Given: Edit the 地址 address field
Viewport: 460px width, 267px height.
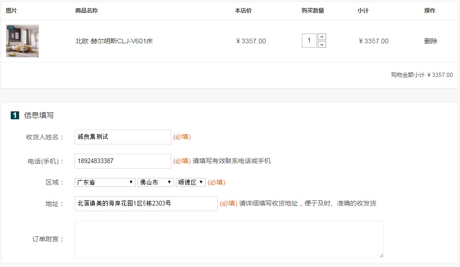Looking at the screenshot, I should (146, 204).
